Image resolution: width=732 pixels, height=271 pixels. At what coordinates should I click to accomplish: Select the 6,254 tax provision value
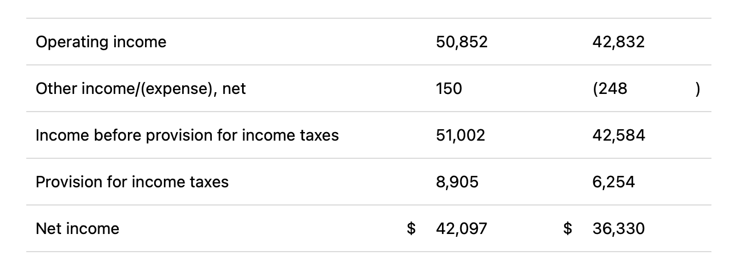coord(614,182)
